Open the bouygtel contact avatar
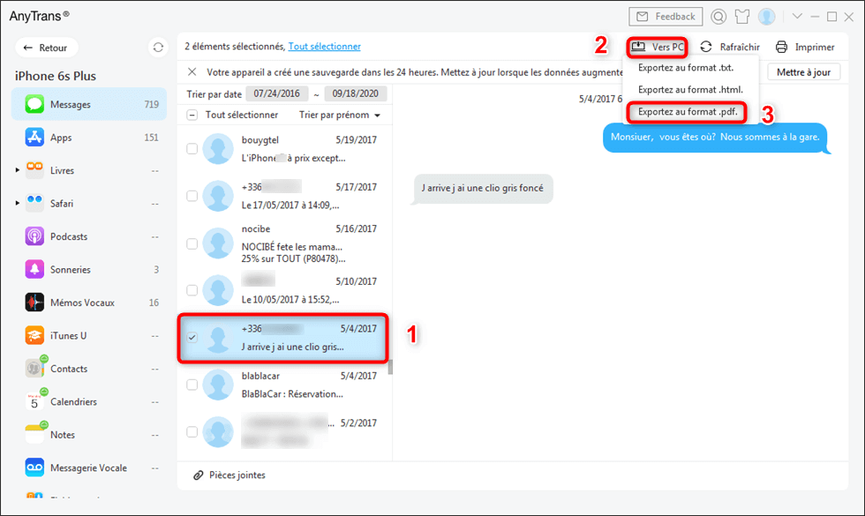The height and width of the screenshot is (516, 865). (218, 149)
